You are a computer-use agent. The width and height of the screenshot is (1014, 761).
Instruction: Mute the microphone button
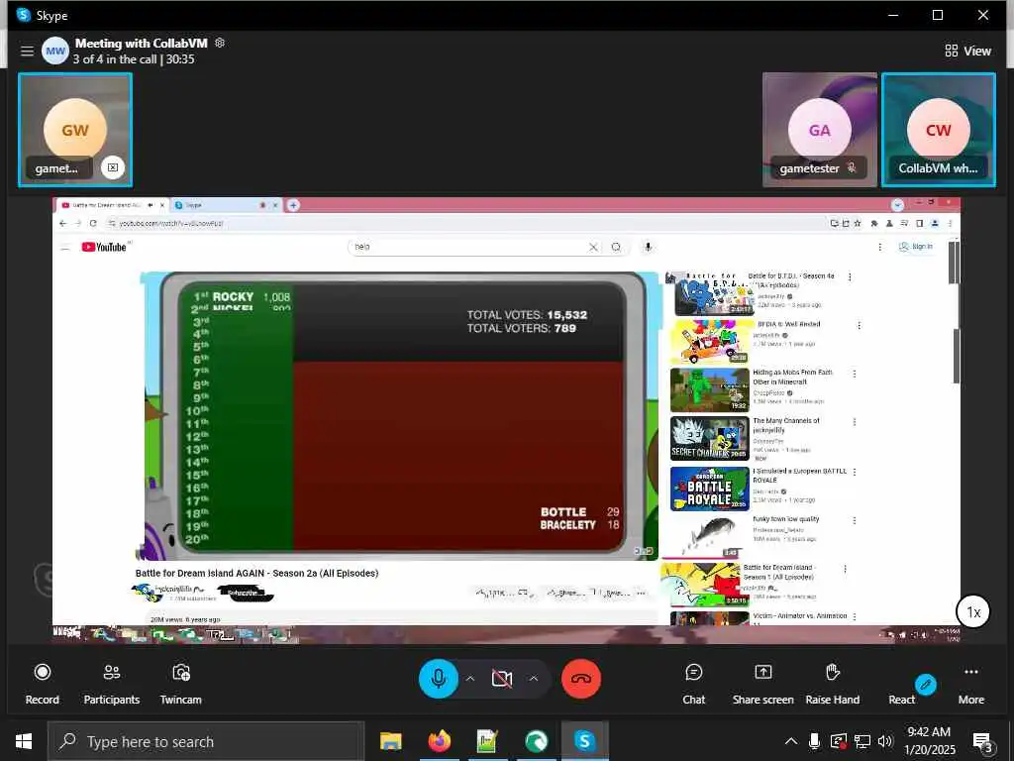[439, 679]
